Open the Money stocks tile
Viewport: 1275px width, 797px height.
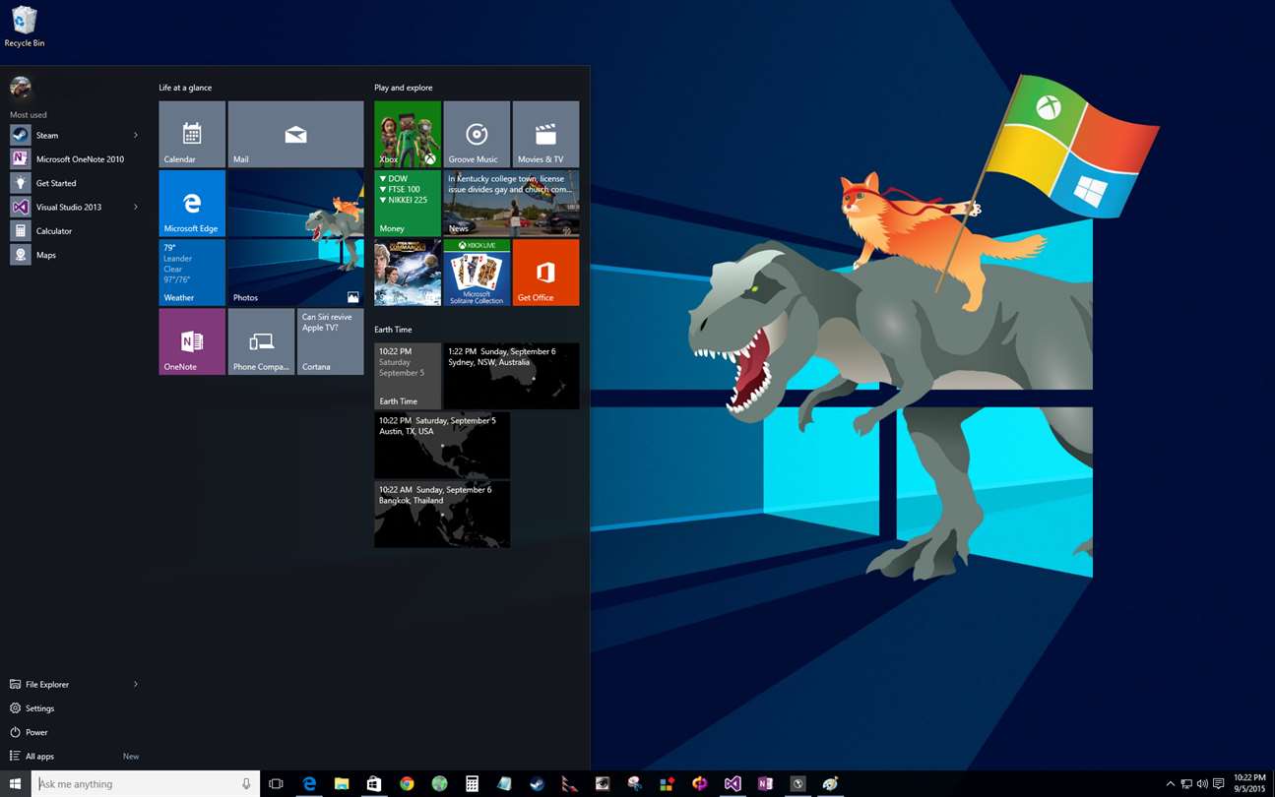(x=408, y=203)
